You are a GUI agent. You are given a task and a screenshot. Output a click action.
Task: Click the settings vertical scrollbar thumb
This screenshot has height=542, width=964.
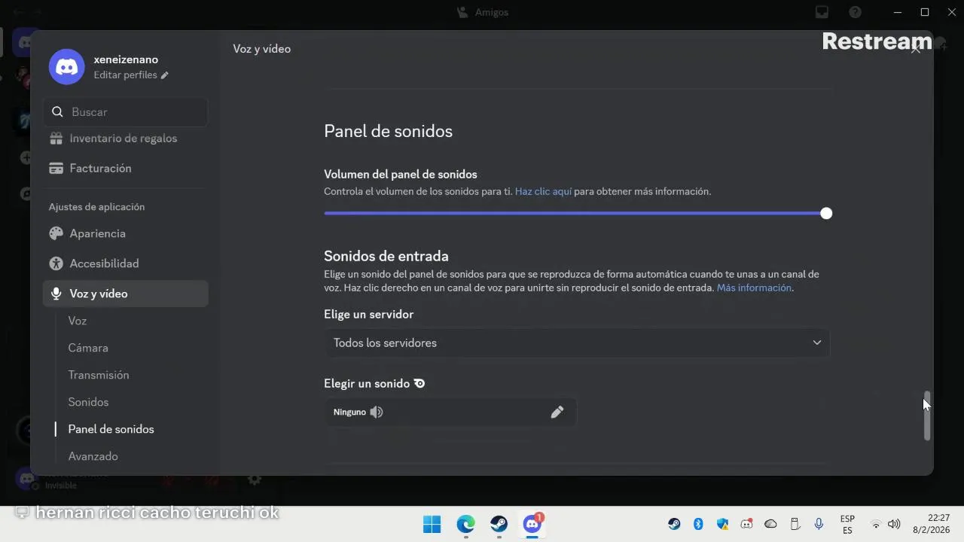[927, 416]
